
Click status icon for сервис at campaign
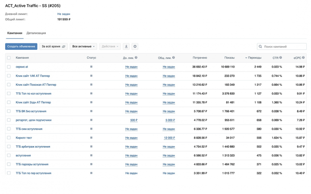click(x=91, y=67)
